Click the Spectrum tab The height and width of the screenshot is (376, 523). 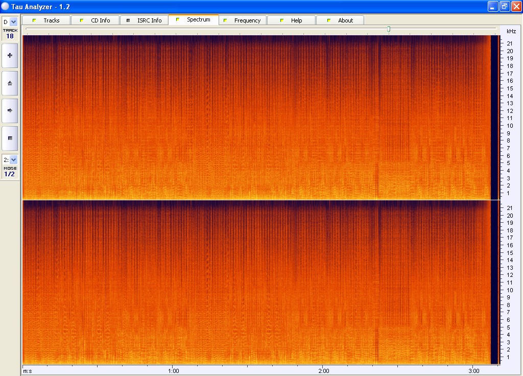(193, 20)
